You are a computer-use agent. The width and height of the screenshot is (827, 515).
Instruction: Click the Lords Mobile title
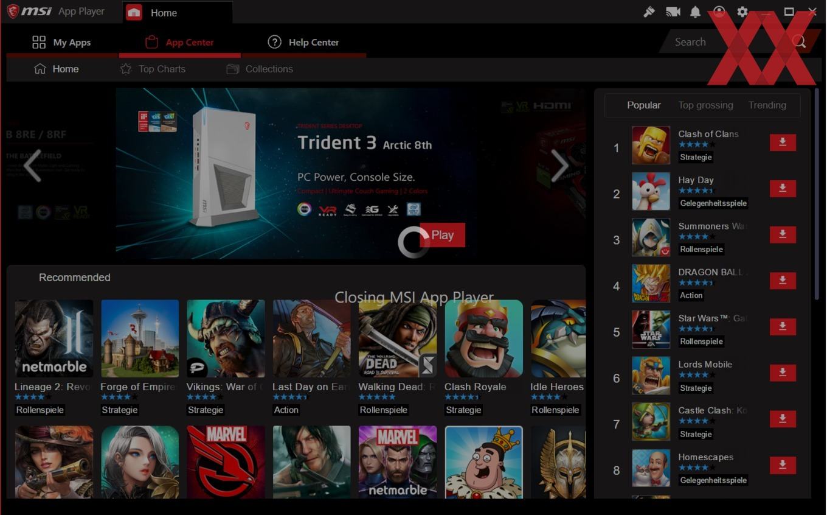click(705, 364)
